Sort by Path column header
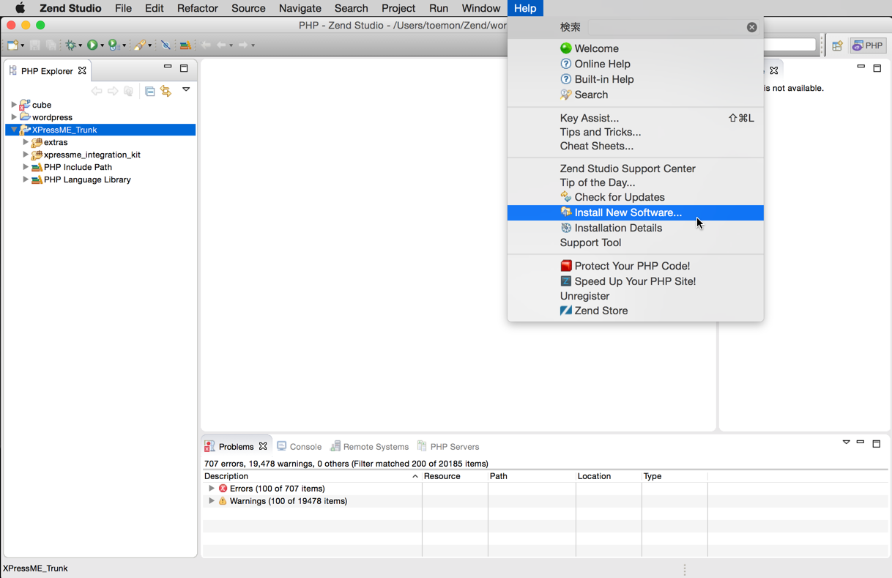Screen dimensions: 892x578 [532, 476]
